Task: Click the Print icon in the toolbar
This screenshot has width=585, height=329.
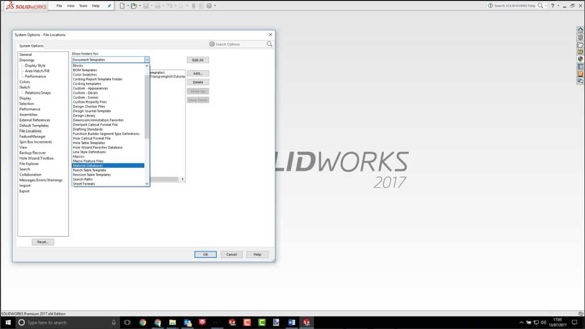Action: [x=158, y=6]
